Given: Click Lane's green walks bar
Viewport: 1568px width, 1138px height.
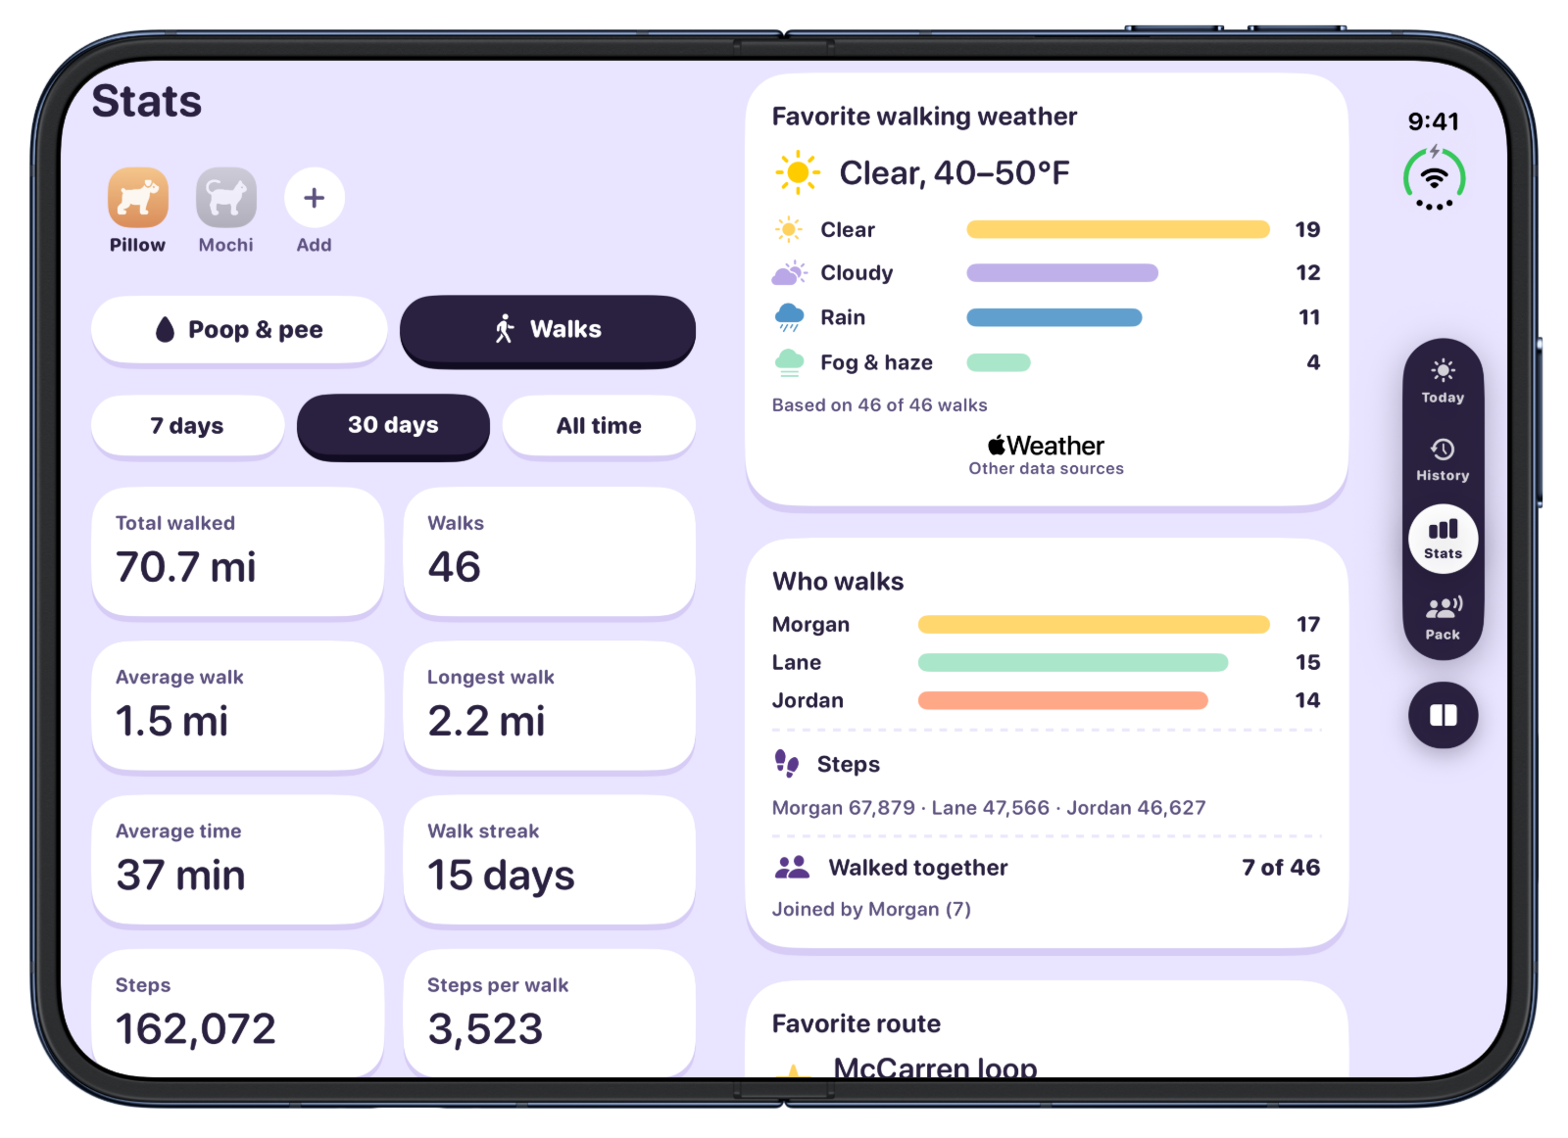Looking at the screenshot, I should [1073, 663].
